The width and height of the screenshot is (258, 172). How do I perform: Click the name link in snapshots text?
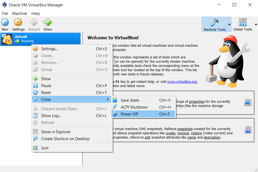(192, 137)
